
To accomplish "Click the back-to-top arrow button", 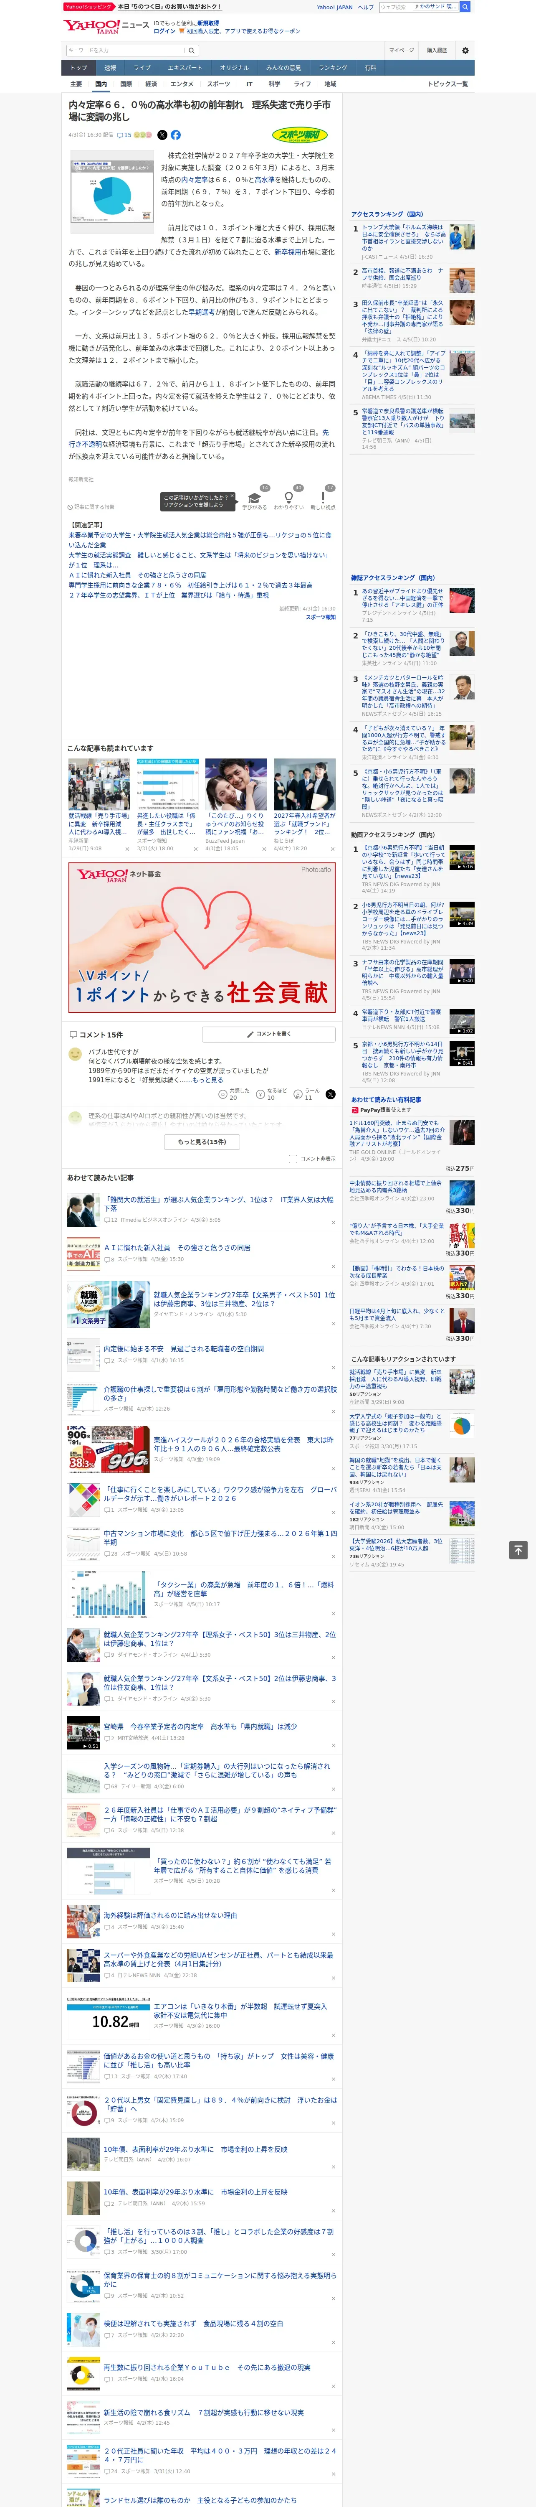I will pos(518,1550).
